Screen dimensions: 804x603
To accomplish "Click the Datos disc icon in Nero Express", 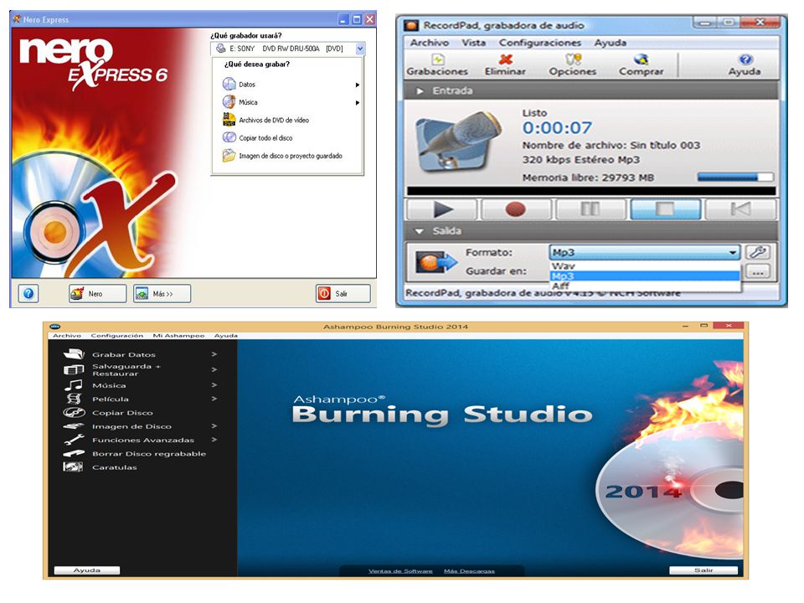I will click(229, 84).
